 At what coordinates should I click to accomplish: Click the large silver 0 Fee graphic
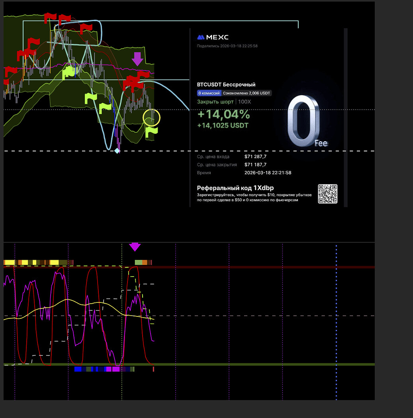(303, 122)
